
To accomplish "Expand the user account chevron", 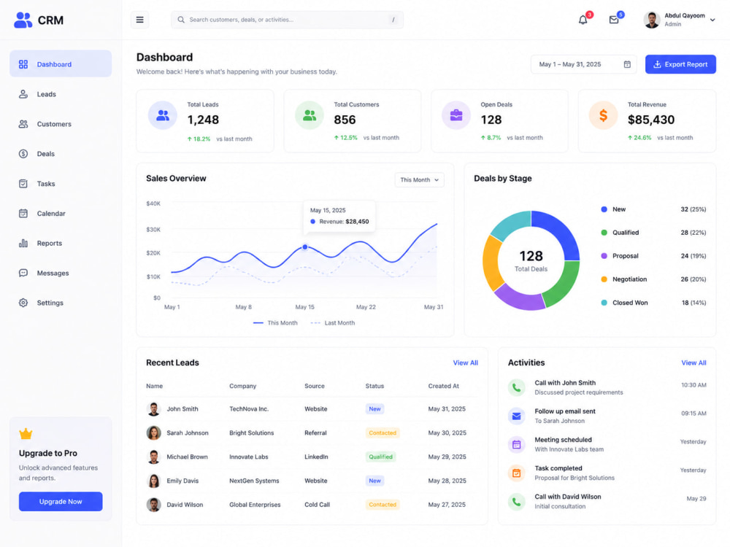I will (712, 20).
